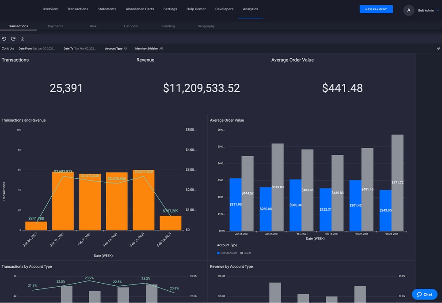Screen dimensions: 442x303
Task: Open Statements in top navigation
Action: [x=107, y=9]
